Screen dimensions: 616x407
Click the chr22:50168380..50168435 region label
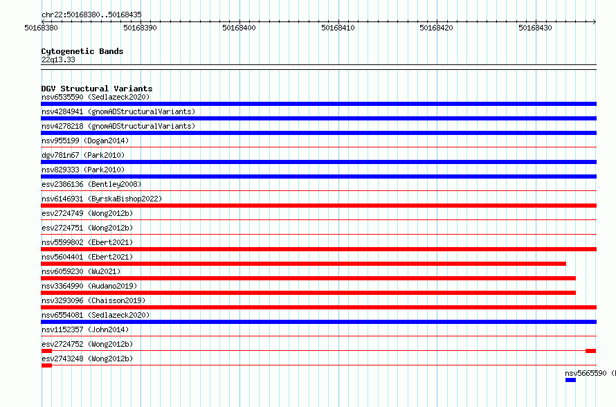[91, 15]
